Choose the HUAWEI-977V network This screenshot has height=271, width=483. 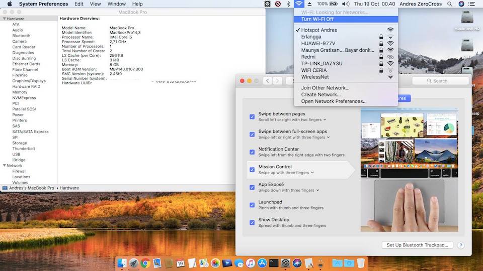[x=346, y=43]
